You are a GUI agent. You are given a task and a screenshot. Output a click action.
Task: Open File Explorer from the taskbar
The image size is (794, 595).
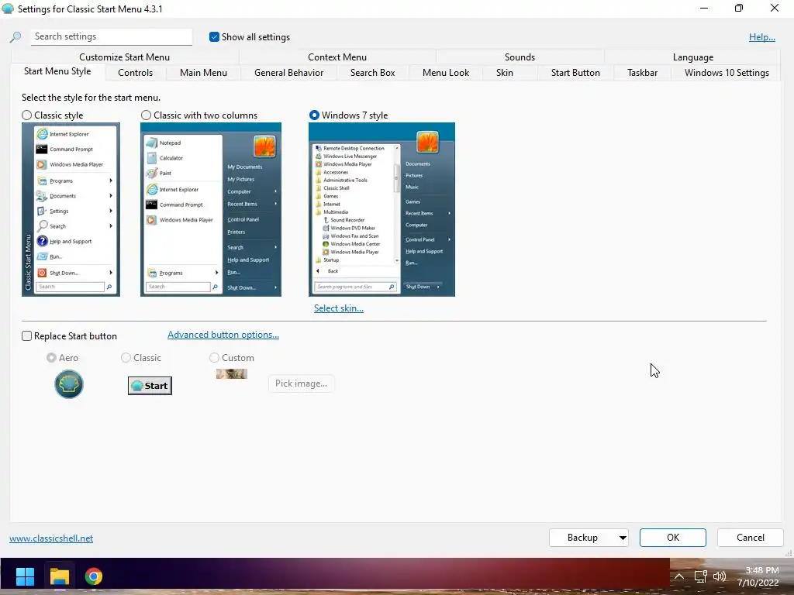tap(59, 576)
